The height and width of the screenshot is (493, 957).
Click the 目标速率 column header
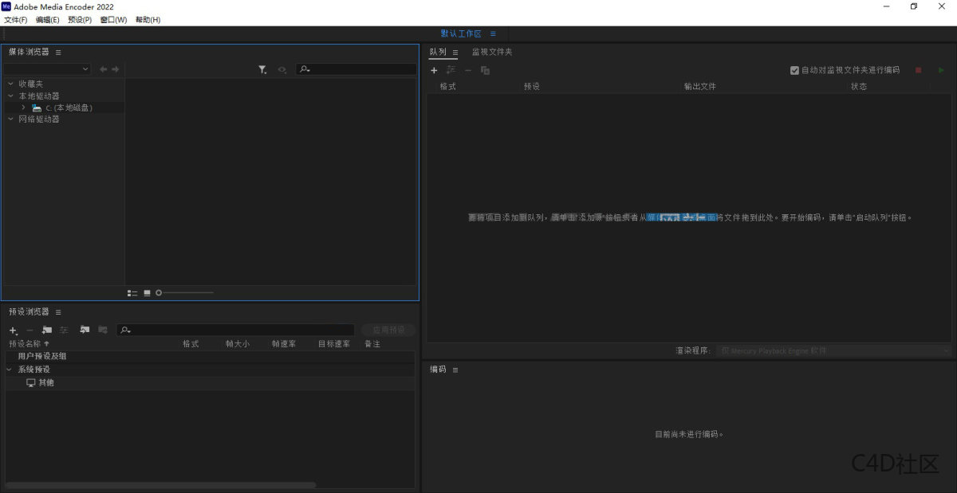click(334, 344)
